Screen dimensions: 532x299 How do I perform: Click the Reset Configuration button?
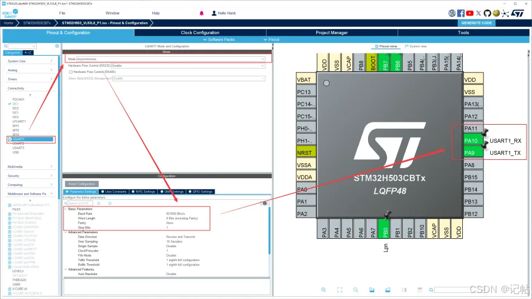(x=81, y=184)
